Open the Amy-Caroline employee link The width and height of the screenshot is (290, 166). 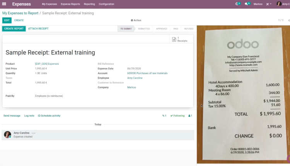pos(135,78)
